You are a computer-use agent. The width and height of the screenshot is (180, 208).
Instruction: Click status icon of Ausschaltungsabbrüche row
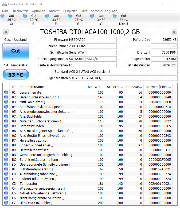coord(6,174)
